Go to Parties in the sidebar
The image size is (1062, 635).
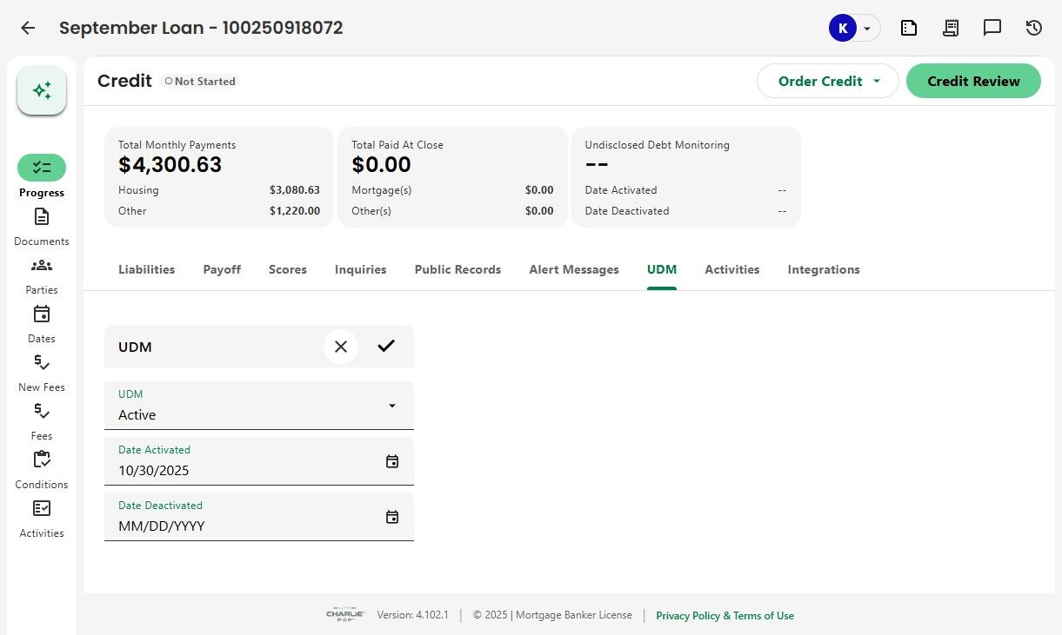[42, 266]
